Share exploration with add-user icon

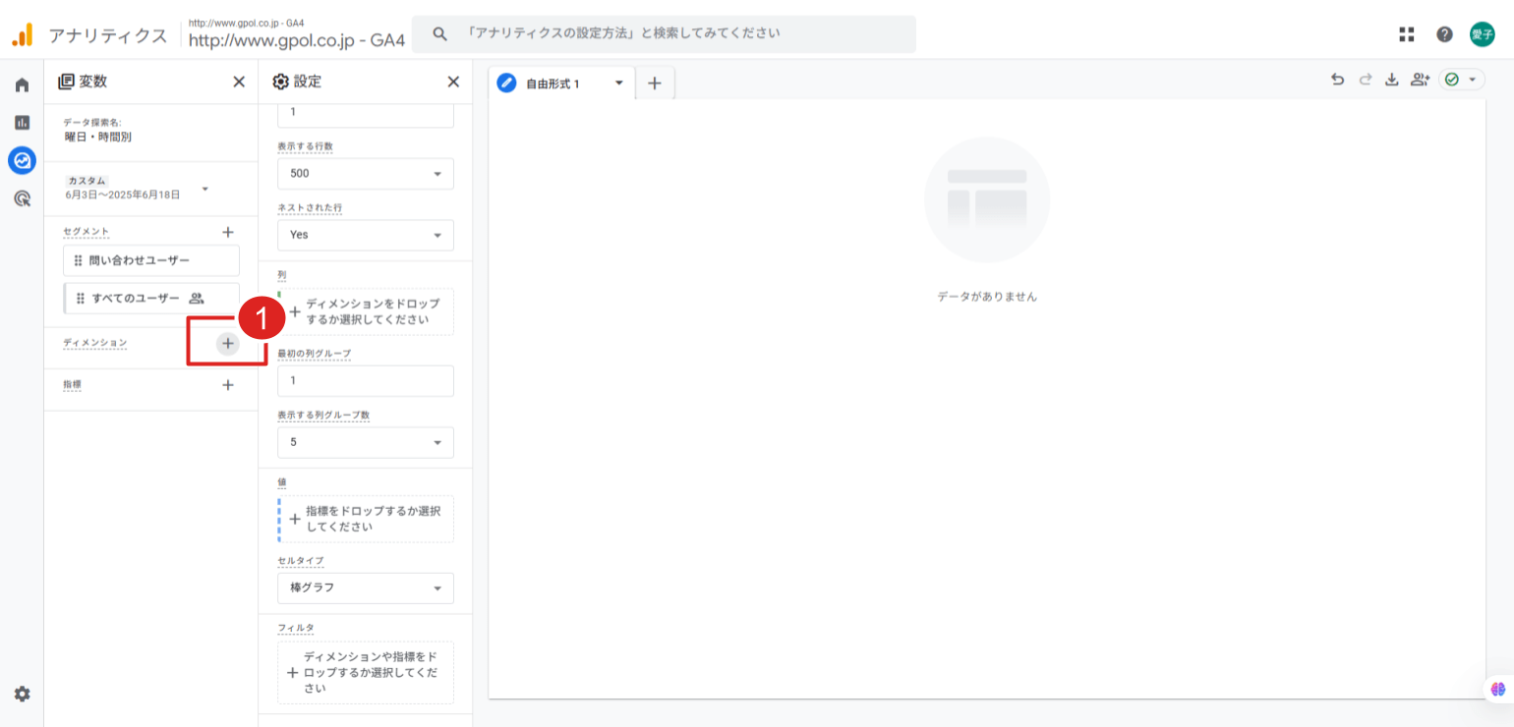coord(1419,81)
